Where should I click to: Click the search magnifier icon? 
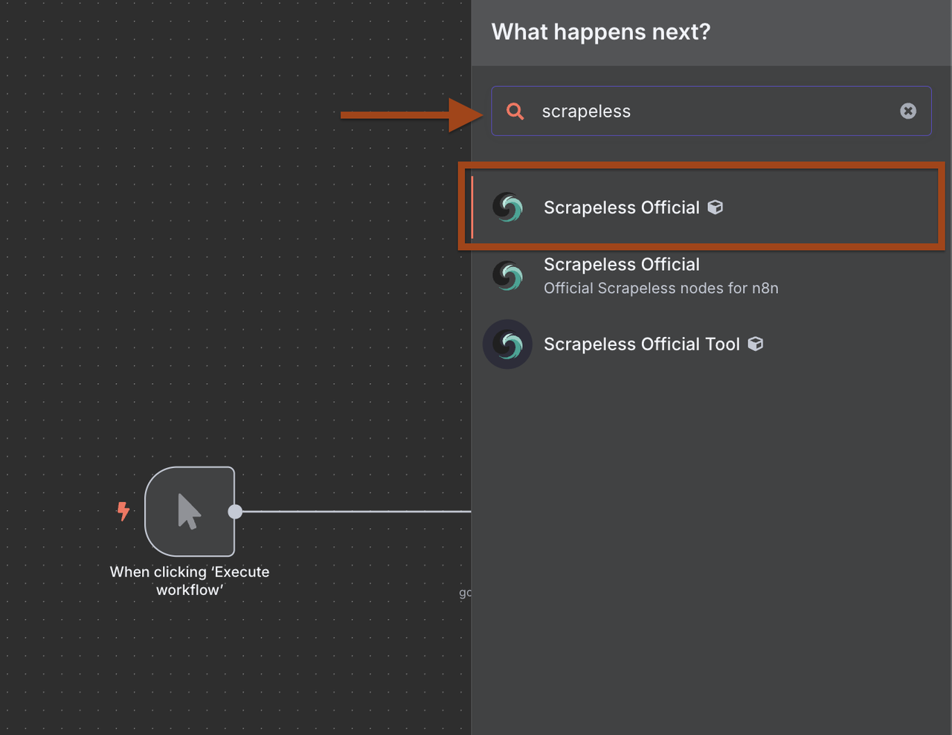pos(515,112)
